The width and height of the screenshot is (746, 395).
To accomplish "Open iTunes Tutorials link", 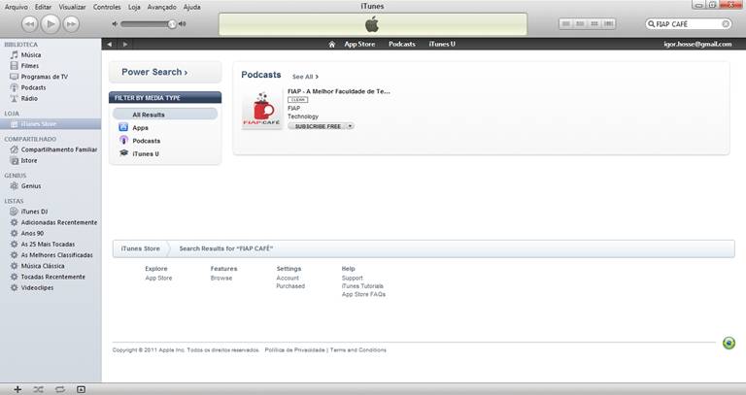I will click(362, 286).
